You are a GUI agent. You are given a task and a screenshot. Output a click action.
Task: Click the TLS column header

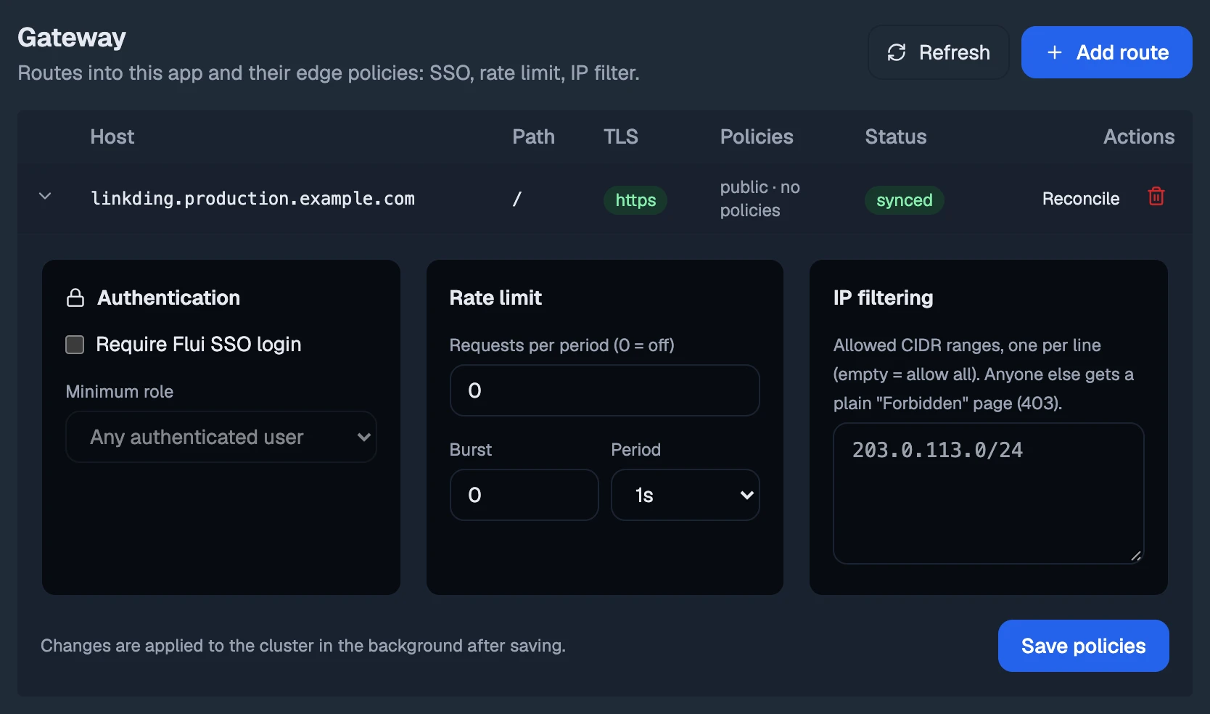click(621, 137)
